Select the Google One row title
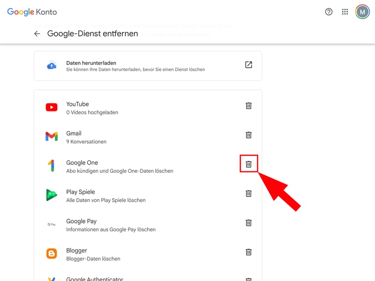This screenshot has width=375, height=281. pyautogui.click(x=82, y=163)
